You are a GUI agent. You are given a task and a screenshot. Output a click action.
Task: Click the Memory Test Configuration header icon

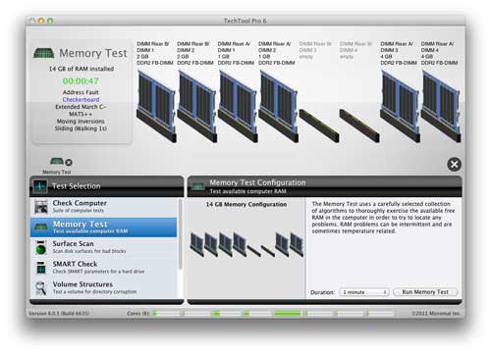198,186
